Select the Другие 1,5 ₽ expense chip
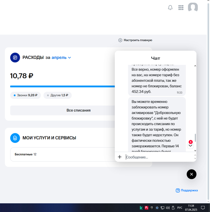This screenshot has height=212, width=210. coord(57,95)
